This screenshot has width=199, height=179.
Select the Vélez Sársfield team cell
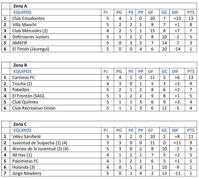(26, 136)
